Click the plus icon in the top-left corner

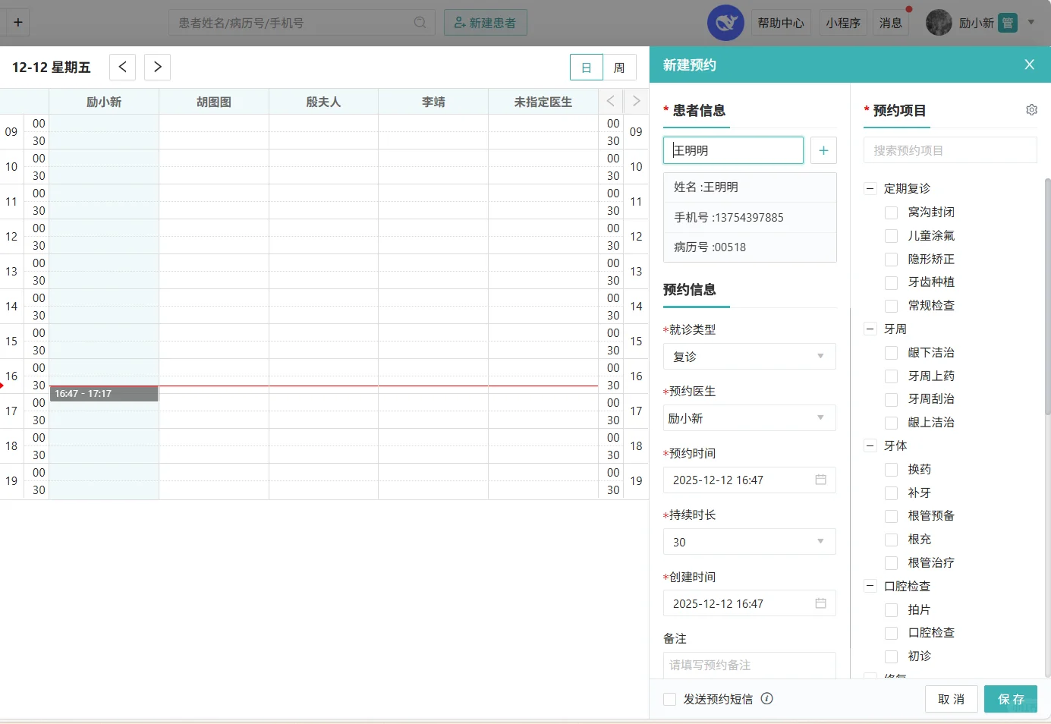pos(17,22)
